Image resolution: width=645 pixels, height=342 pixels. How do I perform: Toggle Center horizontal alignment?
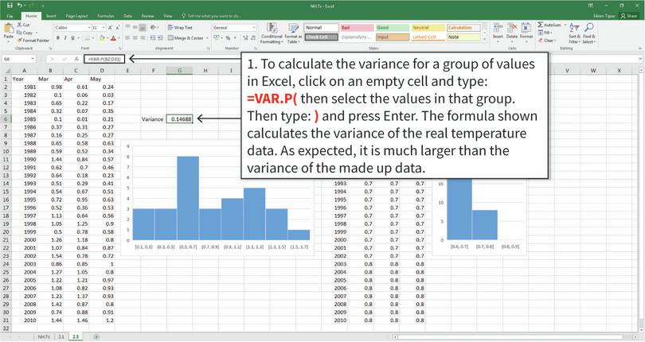pos(135,38)
